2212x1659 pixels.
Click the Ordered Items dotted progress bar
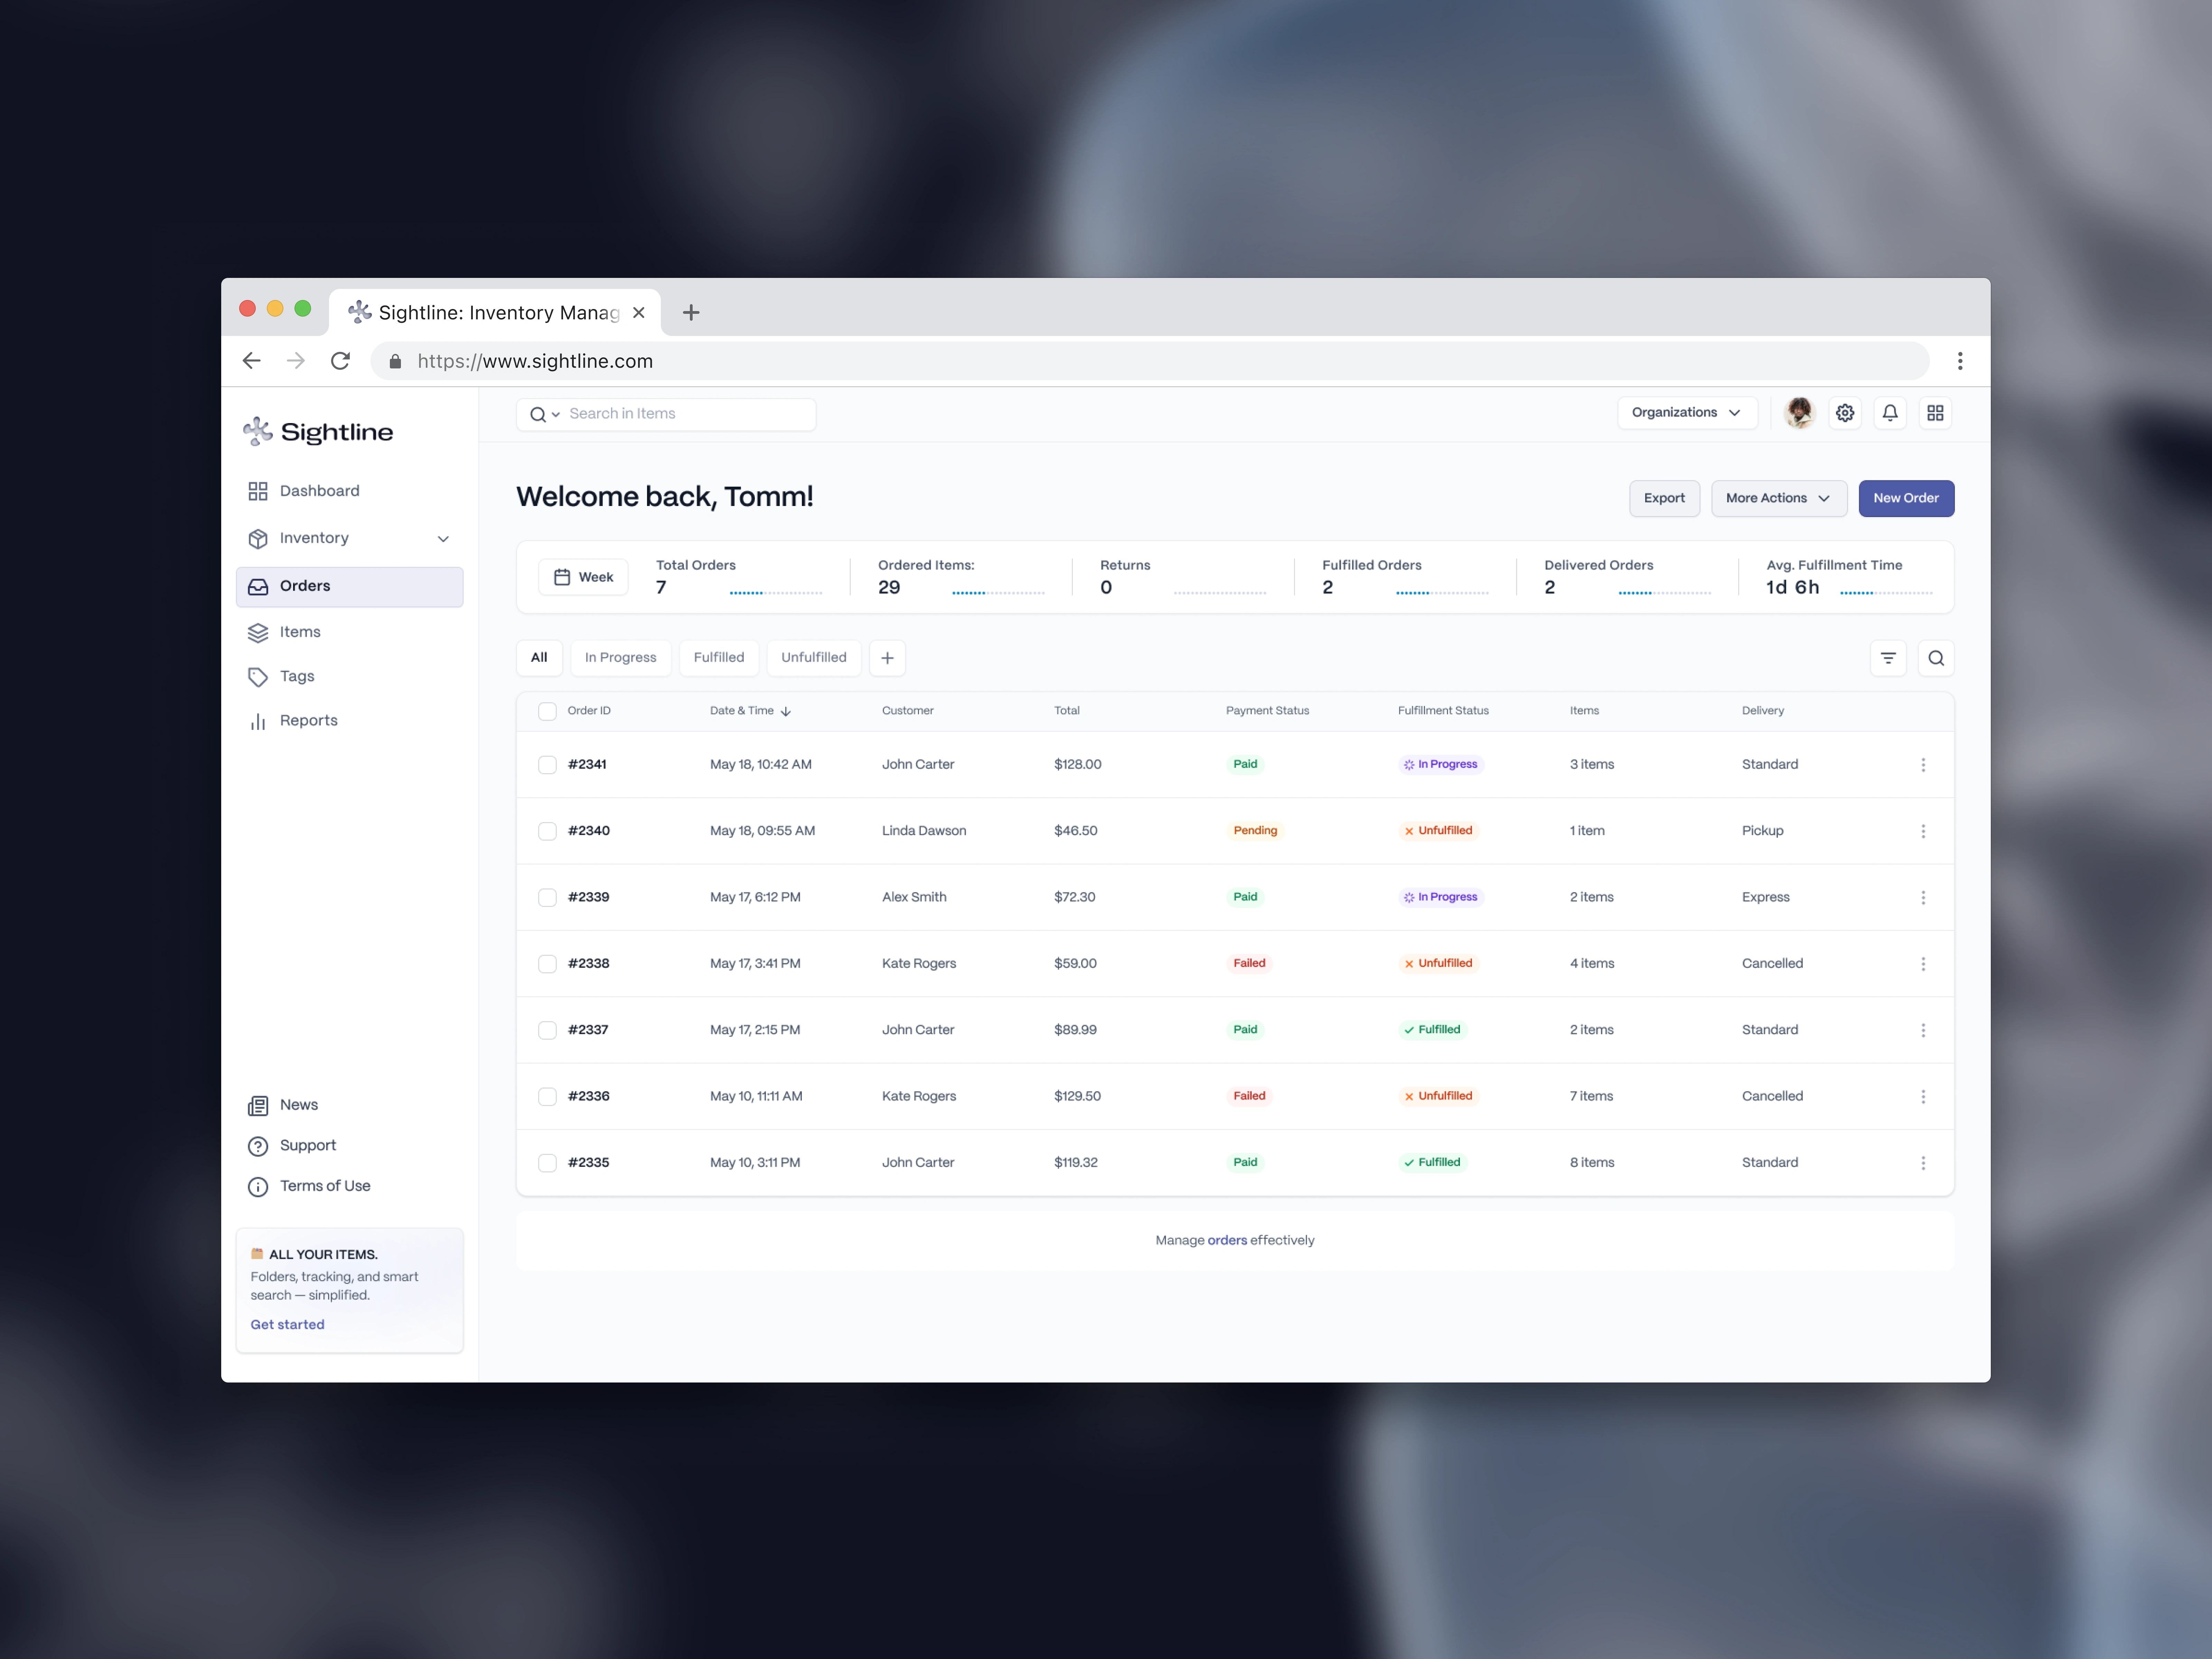(998, 593)
